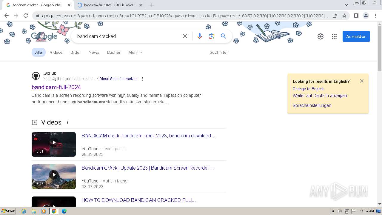Image resolution: width=382 pixels, height=215 pixels.
Task: Open Spracheinstellungen link
Action: tap(312, 105)
